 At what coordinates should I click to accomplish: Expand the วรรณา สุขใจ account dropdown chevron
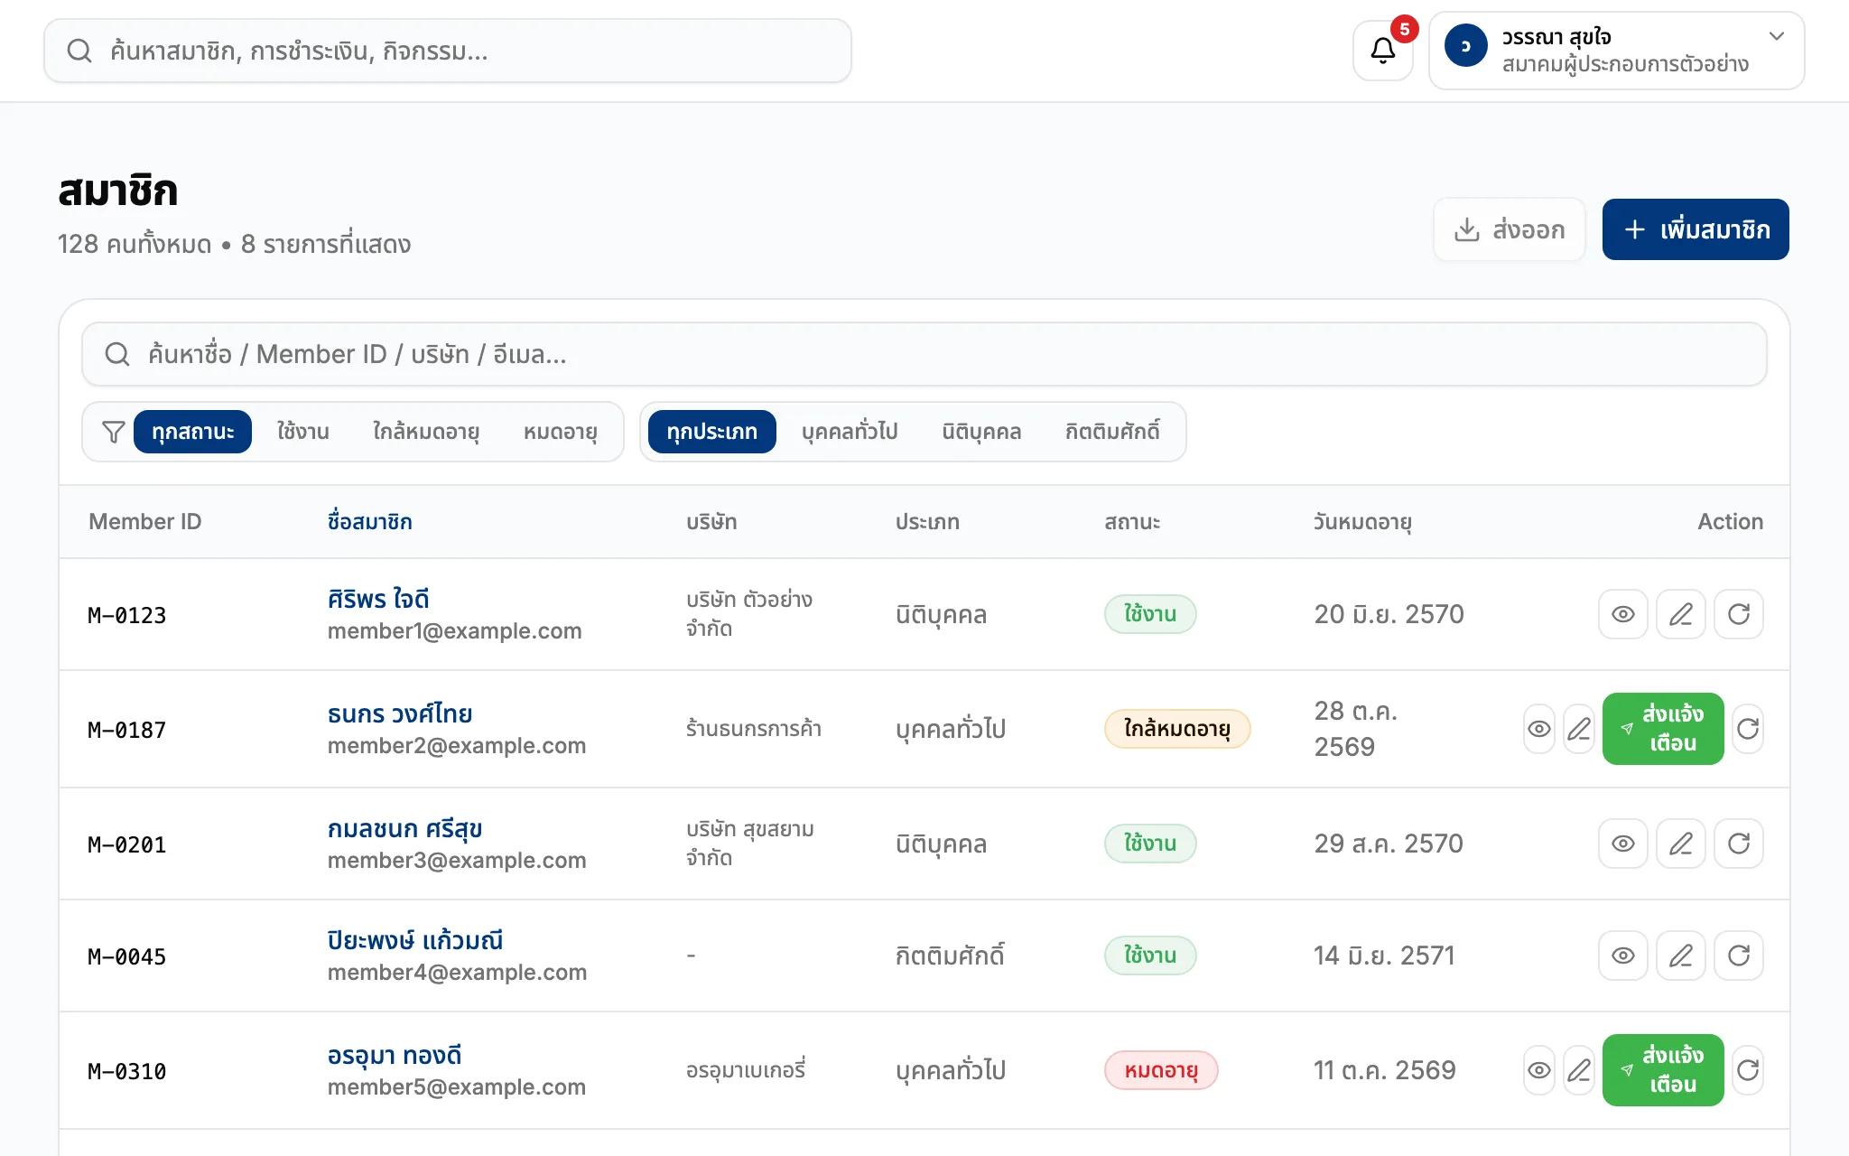(1776, 36)
